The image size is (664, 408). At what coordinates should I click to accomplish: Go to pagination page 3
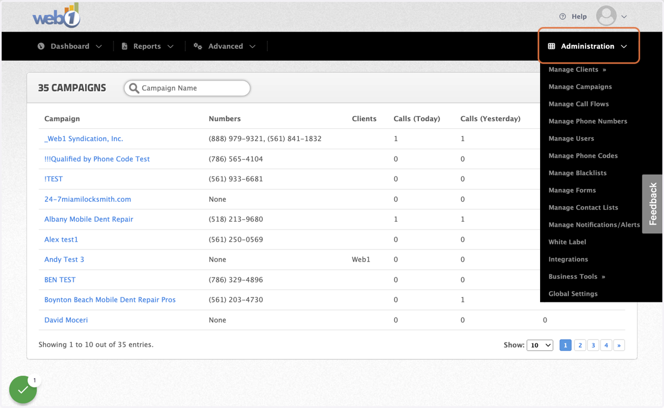(593, 345)
